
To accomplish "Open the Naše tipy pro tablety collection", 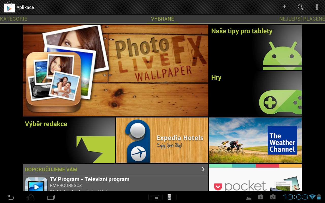I will tap(255, 47).
